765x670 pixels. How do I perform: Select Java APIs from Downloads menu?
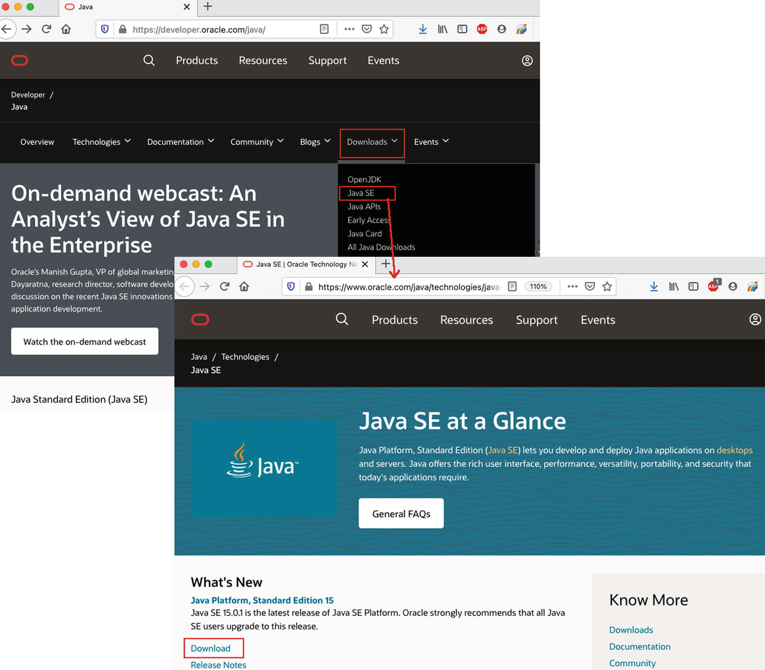[x=364, y=207]
